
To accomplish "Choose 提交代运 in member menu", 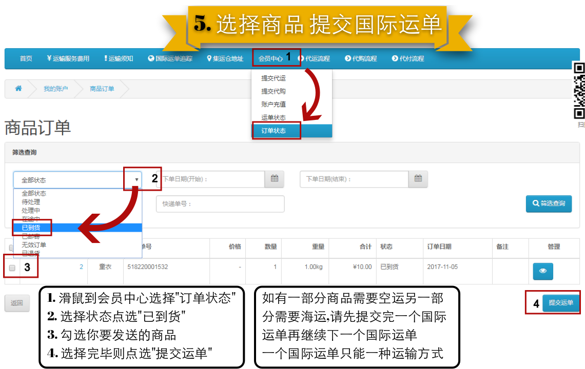I will point(274,78).
